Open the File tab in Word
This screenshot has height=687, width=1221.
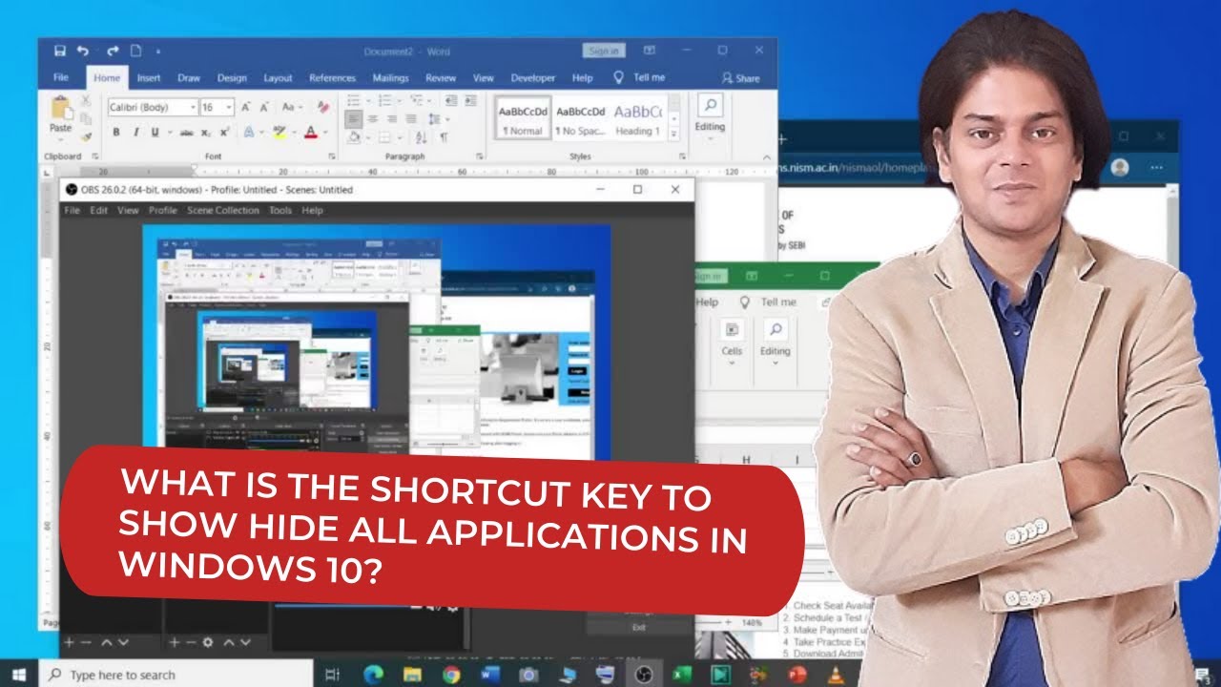point(61,78)
